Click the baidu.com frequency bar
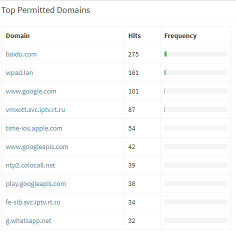Image resolution: width=236 pixels, height=245 pixels. pos(195,54)
